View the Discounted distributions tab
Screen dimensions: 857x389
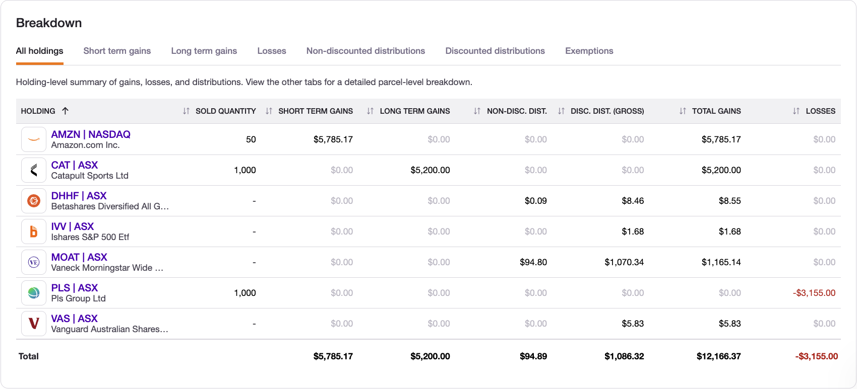(x=495, y=51)
